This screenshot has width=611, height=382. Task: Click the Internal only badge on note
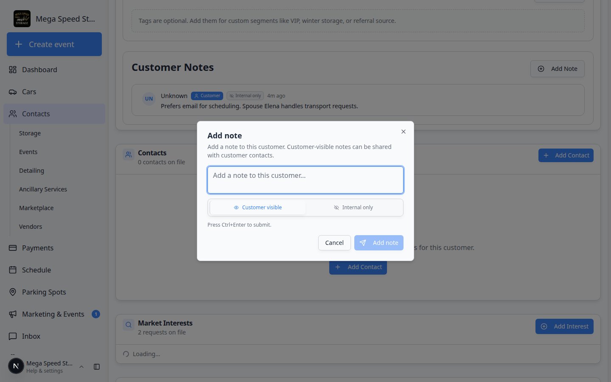point(245,96)
